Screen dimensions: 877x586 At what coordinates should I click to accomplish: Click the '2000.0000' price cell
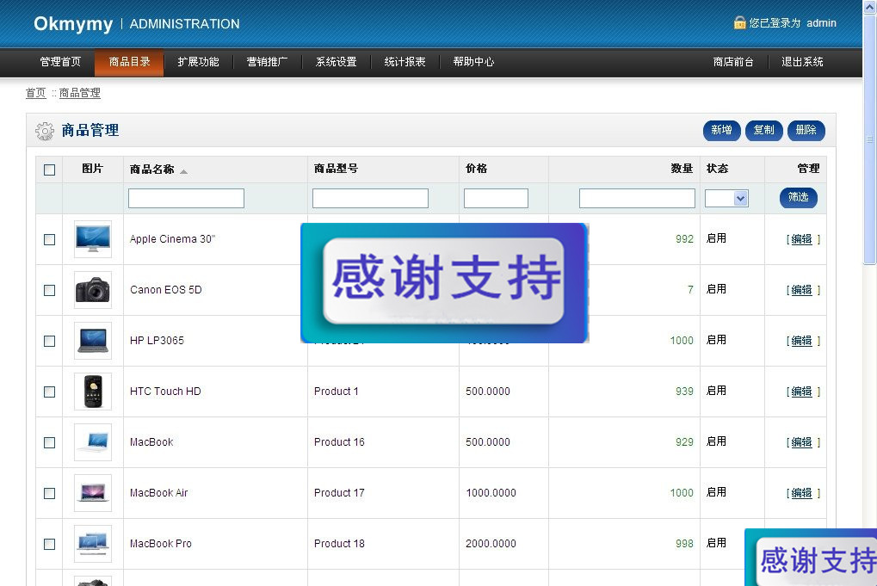(491, 544)
